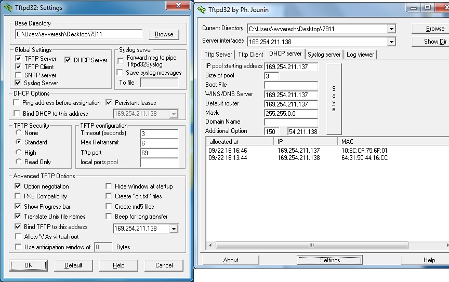The height and width of the screenshot is (282, 449).
Task: Click the vertical Save button
Action: [x=334, y=99]
